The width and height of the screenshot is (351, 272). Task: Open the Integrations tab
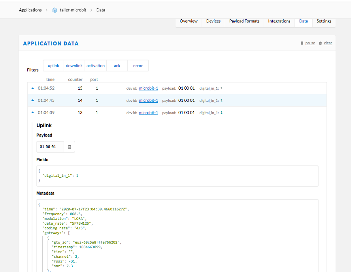click(x=279, y=21)
